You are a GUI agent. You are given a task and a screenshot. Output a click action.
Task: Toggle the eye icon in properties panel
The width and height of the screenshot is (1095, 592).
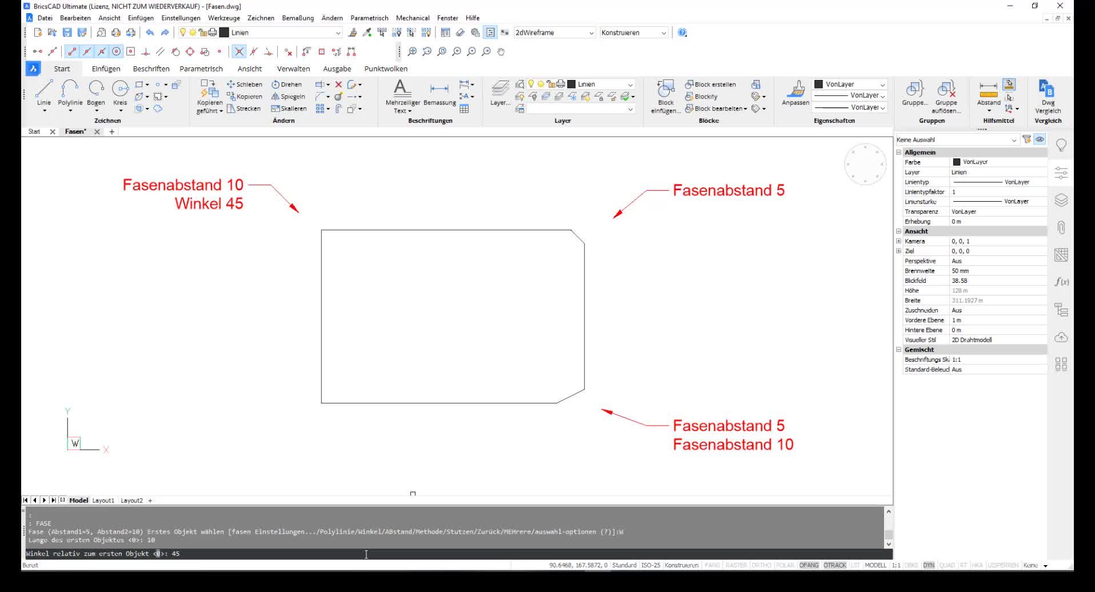pos(1040,139)
